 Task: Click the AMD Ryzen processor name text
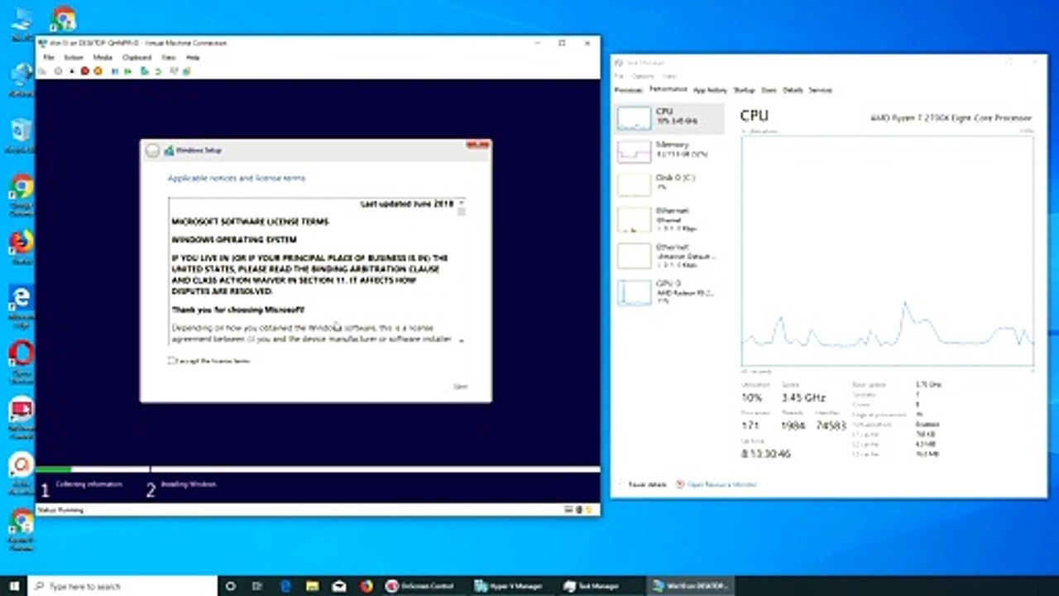point(951,118)
